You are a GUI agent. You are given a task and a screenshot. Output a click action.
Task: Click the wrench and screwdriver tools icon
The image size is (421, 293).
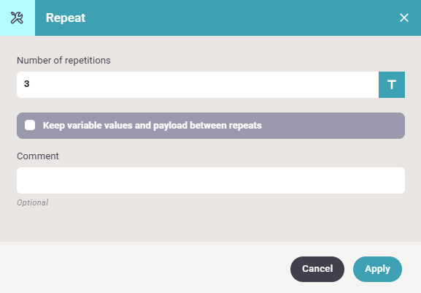click(x=17, y=18)
